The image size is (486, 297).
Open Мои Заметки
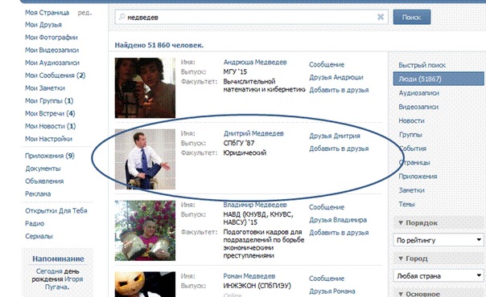click(45, 88)
